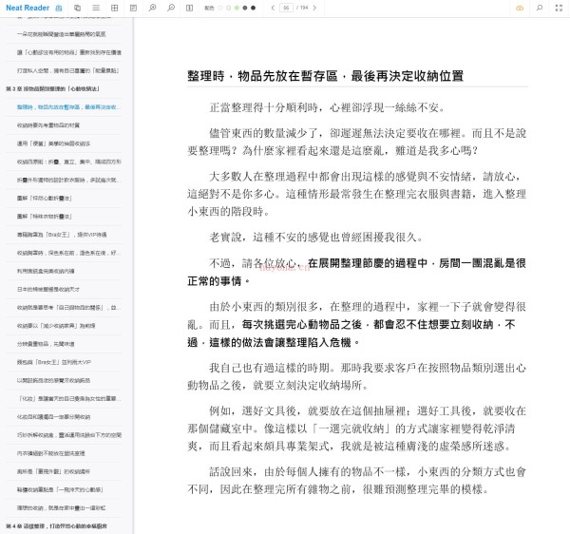Click paragraph beginning '正當整理得十分順利時'
Screen dimensions: 570x534
coord(327,107)
